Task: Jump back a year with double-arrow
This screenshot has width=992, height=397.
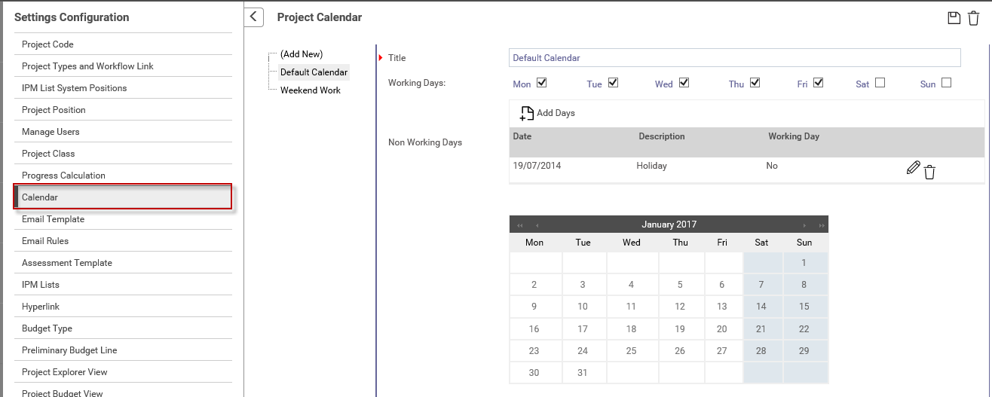Action: coord(519,225)
